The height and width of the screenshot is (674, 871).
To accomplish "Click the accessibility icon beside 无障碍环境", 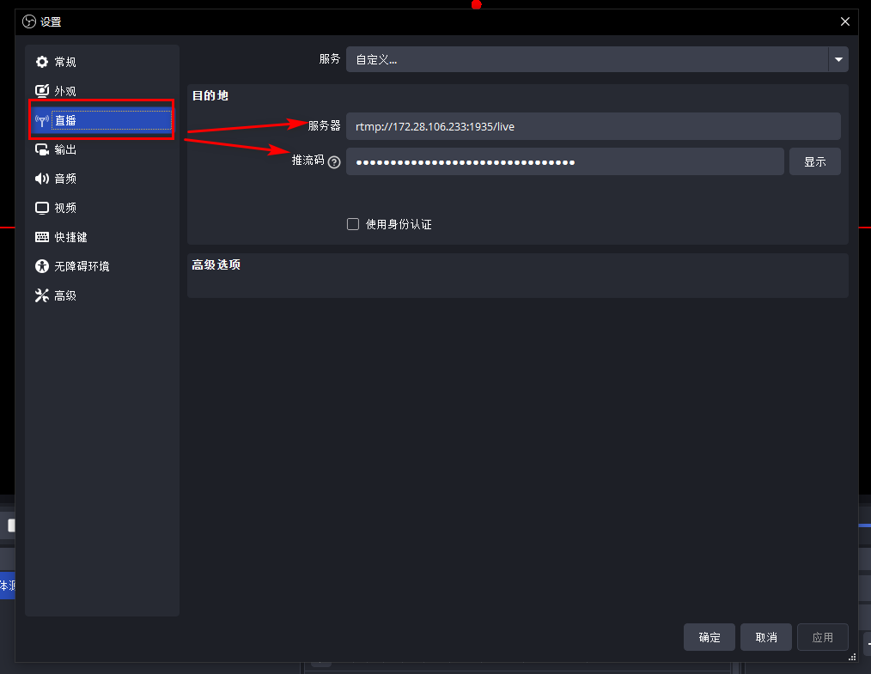I will (x=42, y=266).
